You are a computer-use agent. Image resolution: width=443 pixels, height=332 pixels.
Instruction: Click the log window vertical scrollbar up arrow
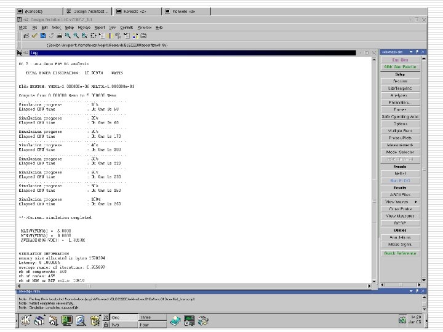(374, 60)
